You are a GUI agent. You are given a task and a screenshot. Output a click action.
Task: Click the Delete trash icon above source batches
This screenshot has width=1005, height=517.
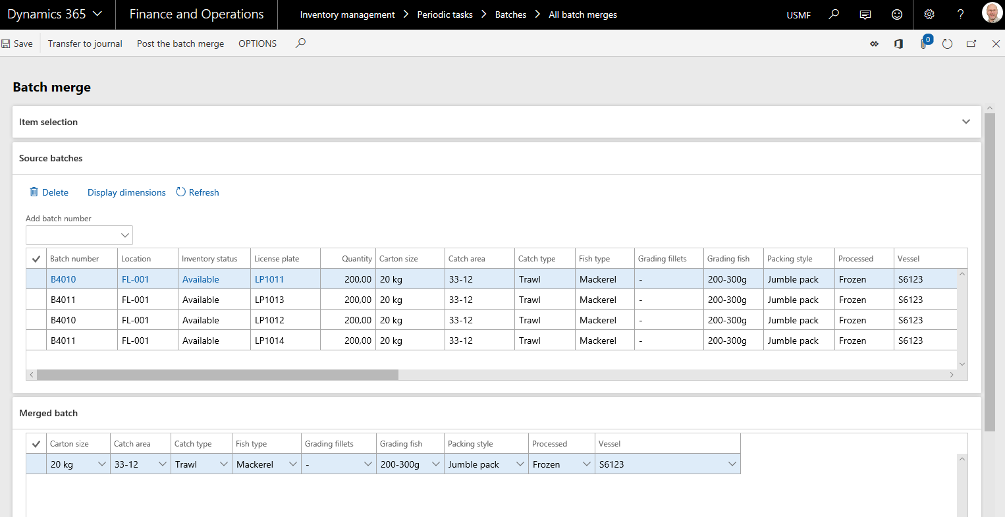point(34,192)
